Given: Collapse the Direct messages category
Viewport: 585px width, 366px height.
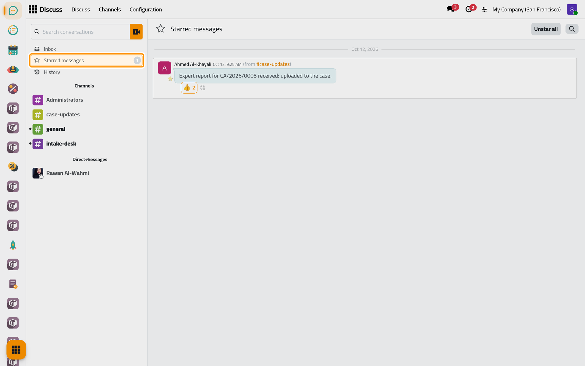Looking at the screenshot, I should click(90, 160).
